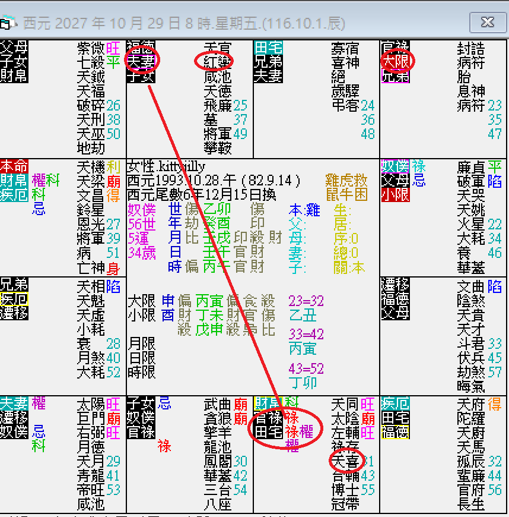The width and height of the screenshot is (509, 517).
Task: Select the 紅鸞 star in the 福德 palace
Action: pyautogui.click(x=218, y=62)
